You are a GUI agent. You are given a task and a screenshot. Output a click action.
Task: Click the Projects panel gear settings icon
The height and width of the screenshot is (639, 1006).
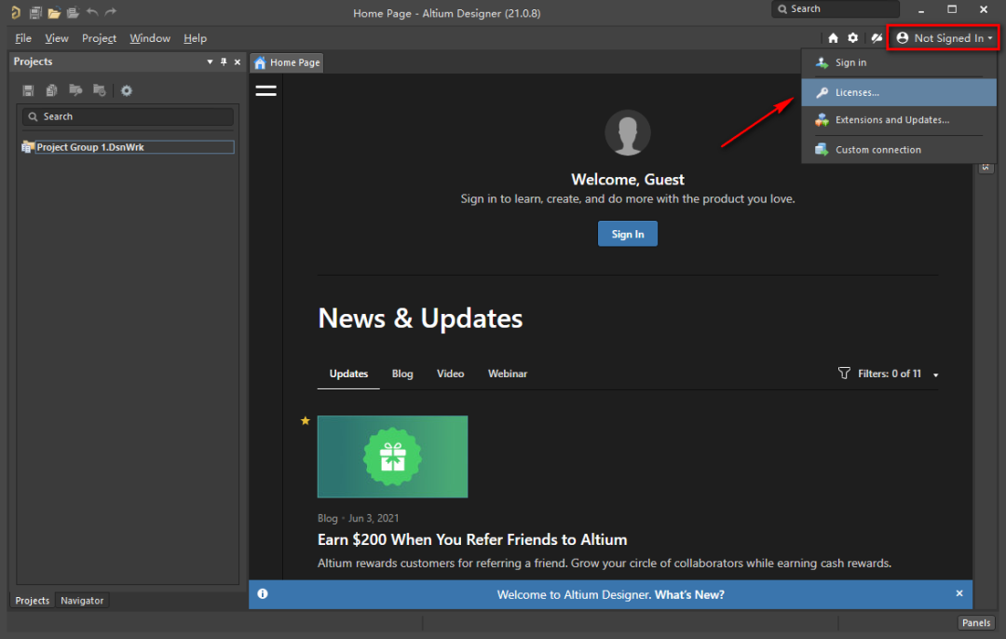click(x=127, y=90)
